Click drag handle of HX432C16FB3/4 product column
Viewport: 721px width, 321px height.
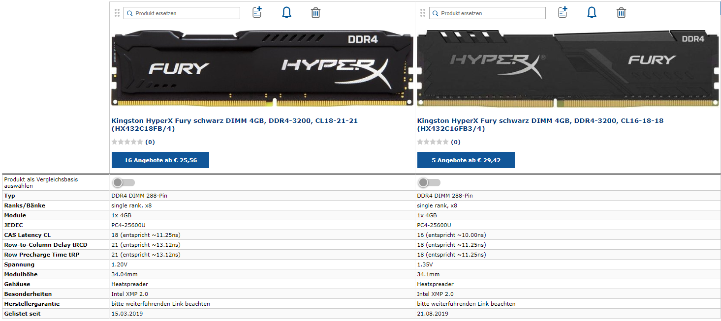click(x=423, y=13)
